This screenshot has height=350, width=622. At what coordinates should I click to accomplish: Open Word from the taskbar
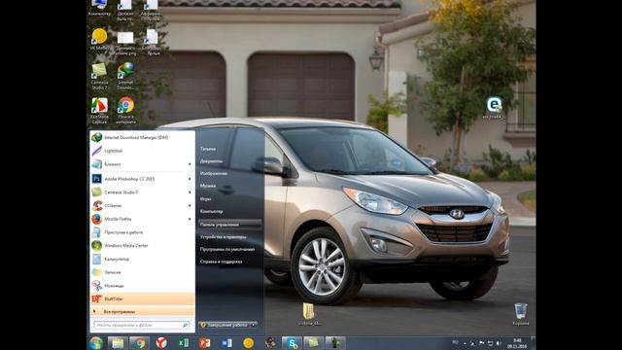pos(226,343)
